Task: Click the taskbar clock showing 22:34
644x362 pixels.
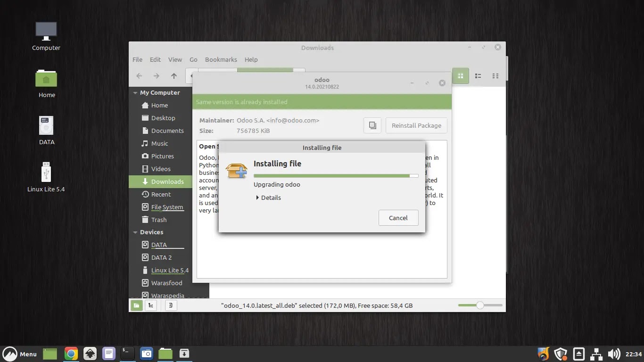Action: (634, 354)
